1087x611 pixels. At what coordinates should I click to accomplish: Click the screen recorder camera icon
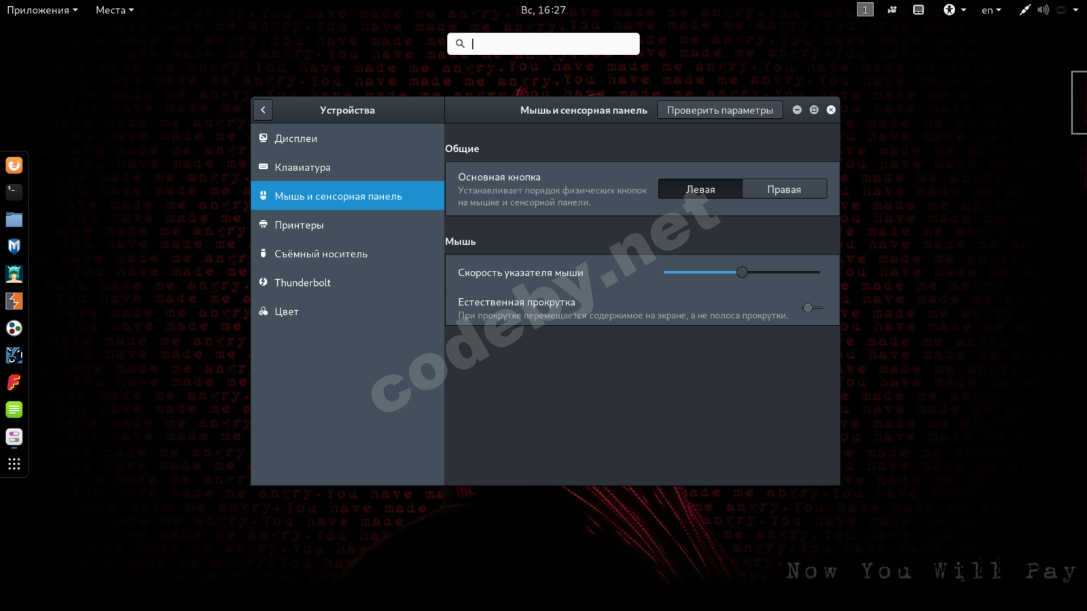[x=892, y=10]
